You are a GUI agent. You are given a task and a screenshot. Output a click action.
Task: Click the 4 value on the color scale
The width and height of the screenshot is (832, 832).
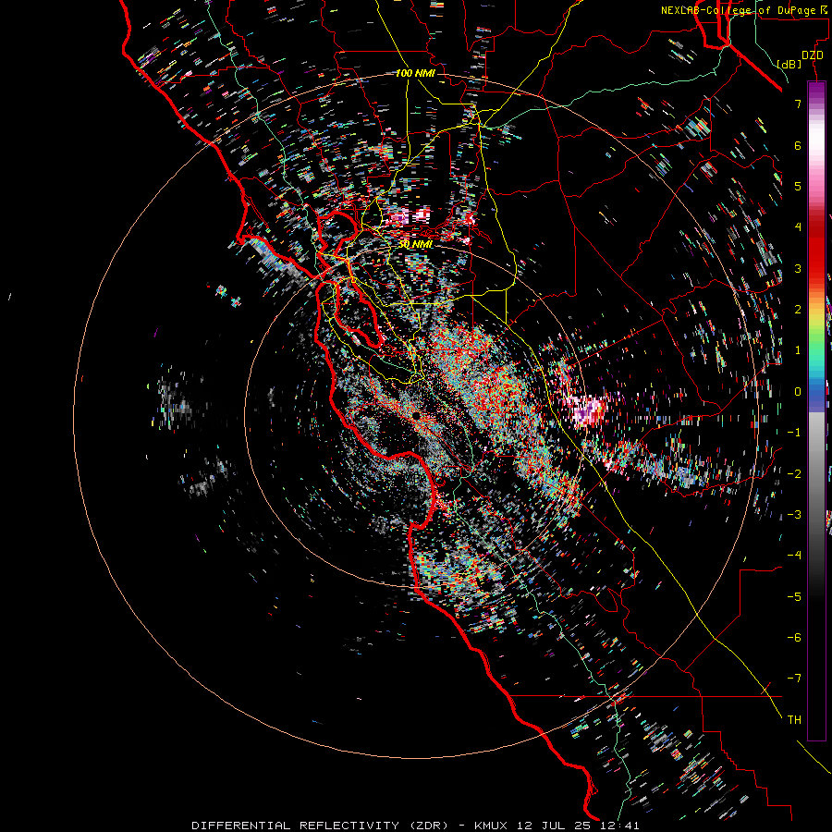click(x=798, y=227)
